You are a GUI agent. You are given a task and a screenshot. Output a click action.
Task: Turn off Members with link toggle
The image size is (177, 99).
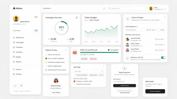point(163,58)
